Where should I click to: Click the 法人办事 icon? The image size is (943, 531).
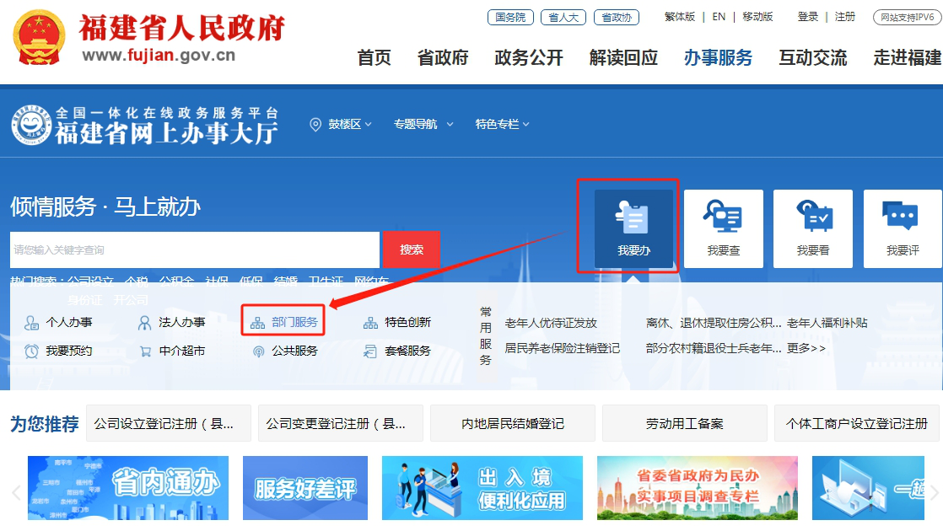[145, 322]
